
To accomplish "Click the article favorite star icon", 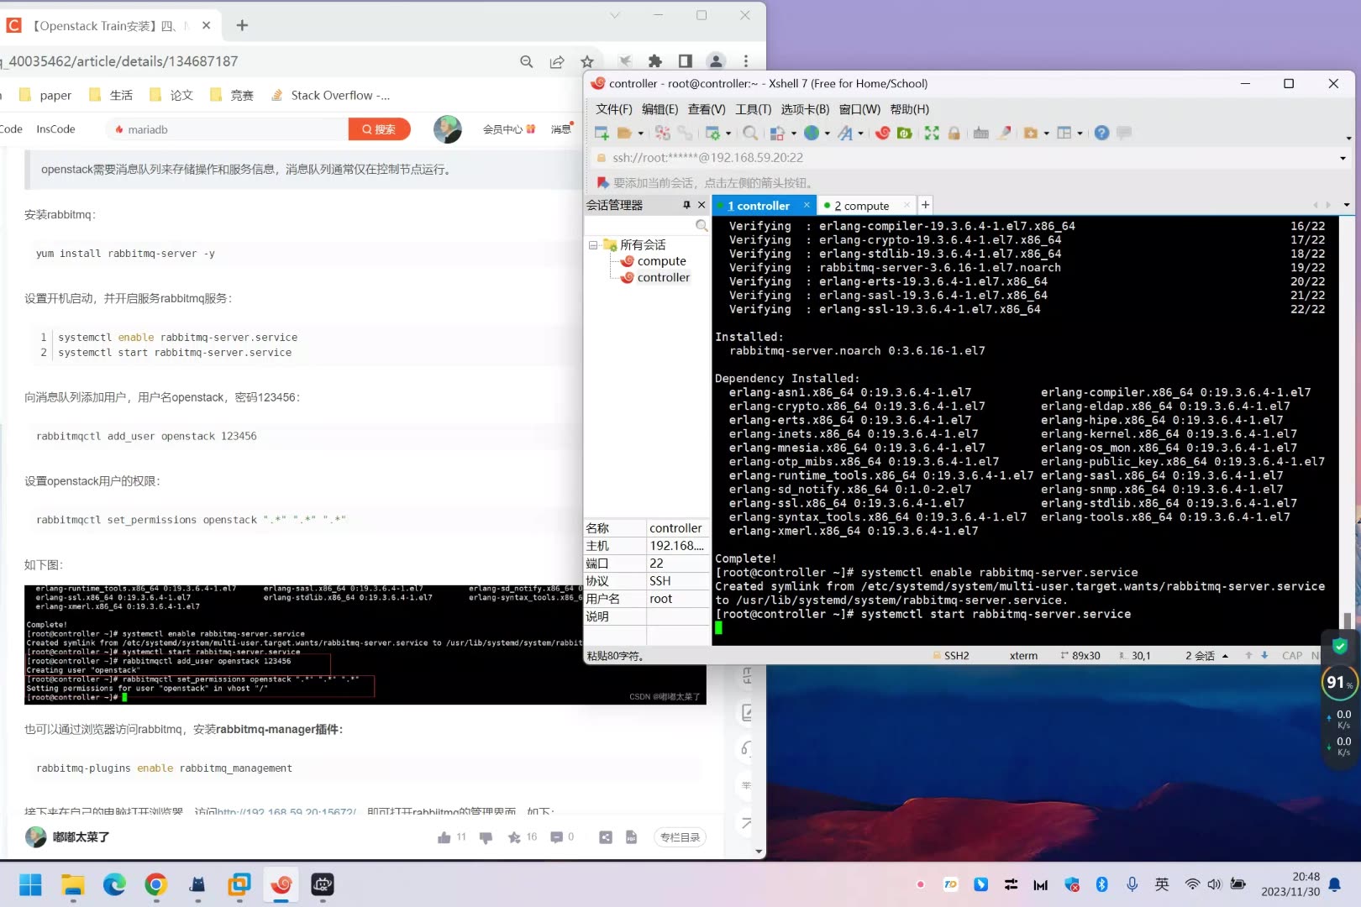I will [x=514, y=837].
